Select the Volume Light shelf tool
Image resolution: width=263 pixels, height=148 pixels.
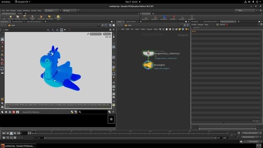(41, 17)
